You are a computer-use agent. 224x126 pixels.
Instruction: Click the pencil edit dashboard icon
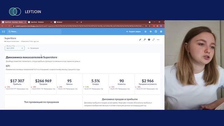[x=140, y=40]
